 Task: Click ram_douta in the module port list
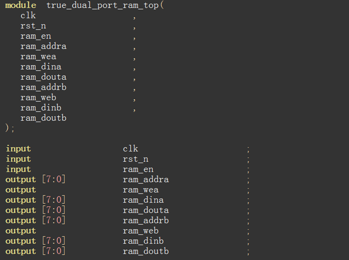[x=43, y=77]
